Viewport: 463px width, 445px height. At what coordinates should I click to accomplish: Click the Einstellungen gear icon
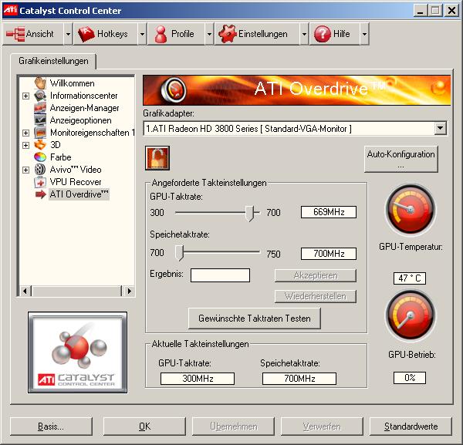[228, 34]
